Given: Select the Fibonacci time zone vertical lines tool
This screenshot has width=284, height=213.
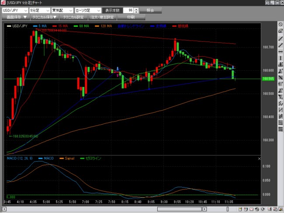Looking at the screenshot, I should [x=281, y=84].
